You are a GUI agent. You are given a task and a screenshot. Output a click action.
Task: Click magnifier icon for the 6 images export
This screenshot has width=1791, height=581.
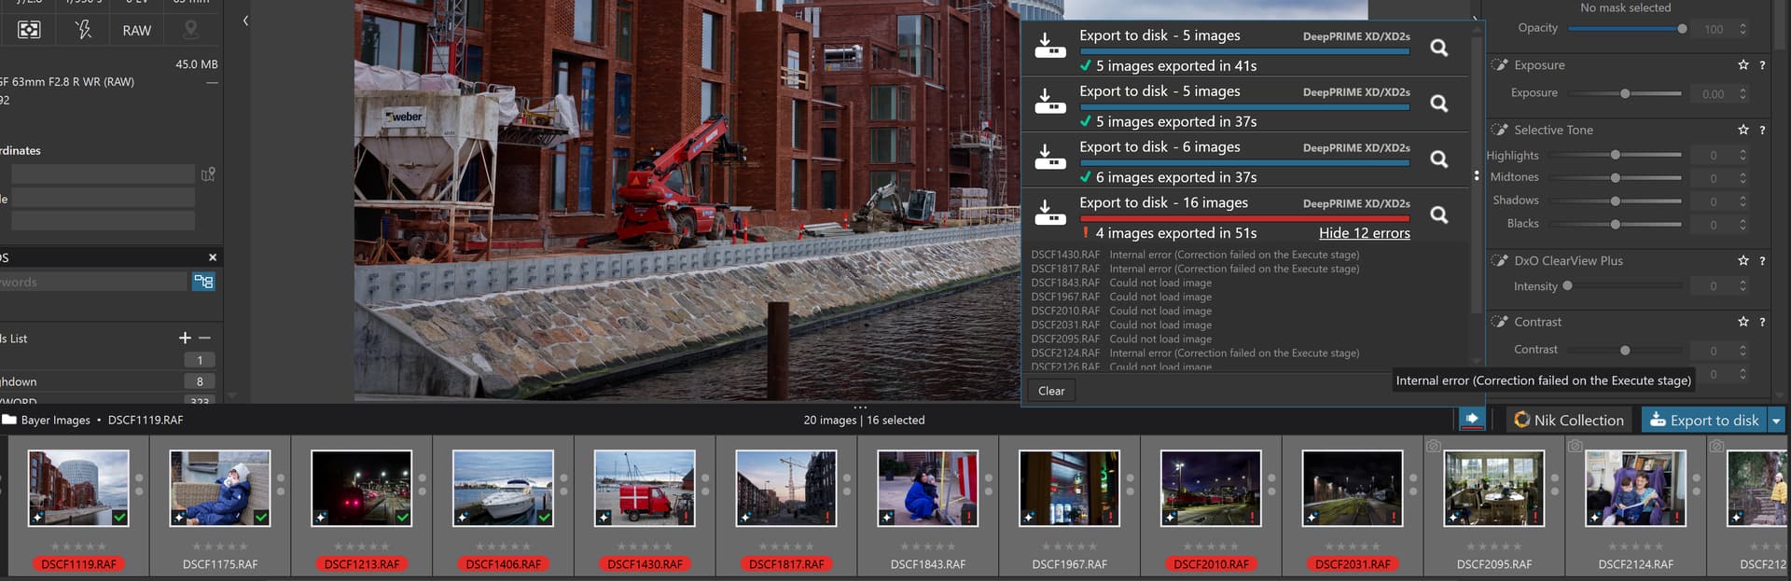[1438, 159]
